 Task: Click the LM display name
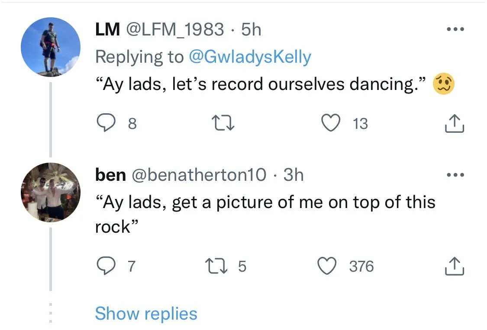pos(107,29)
